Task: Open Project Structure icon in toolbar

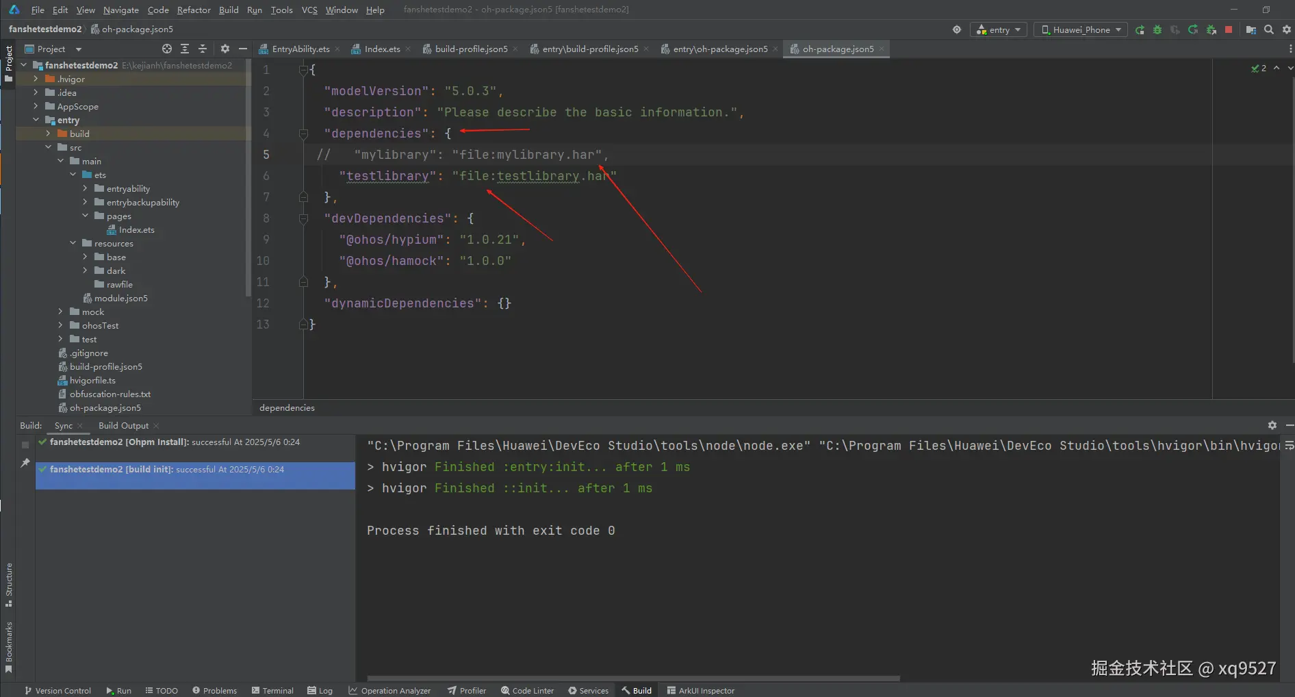Action: tap(1251, 30)
